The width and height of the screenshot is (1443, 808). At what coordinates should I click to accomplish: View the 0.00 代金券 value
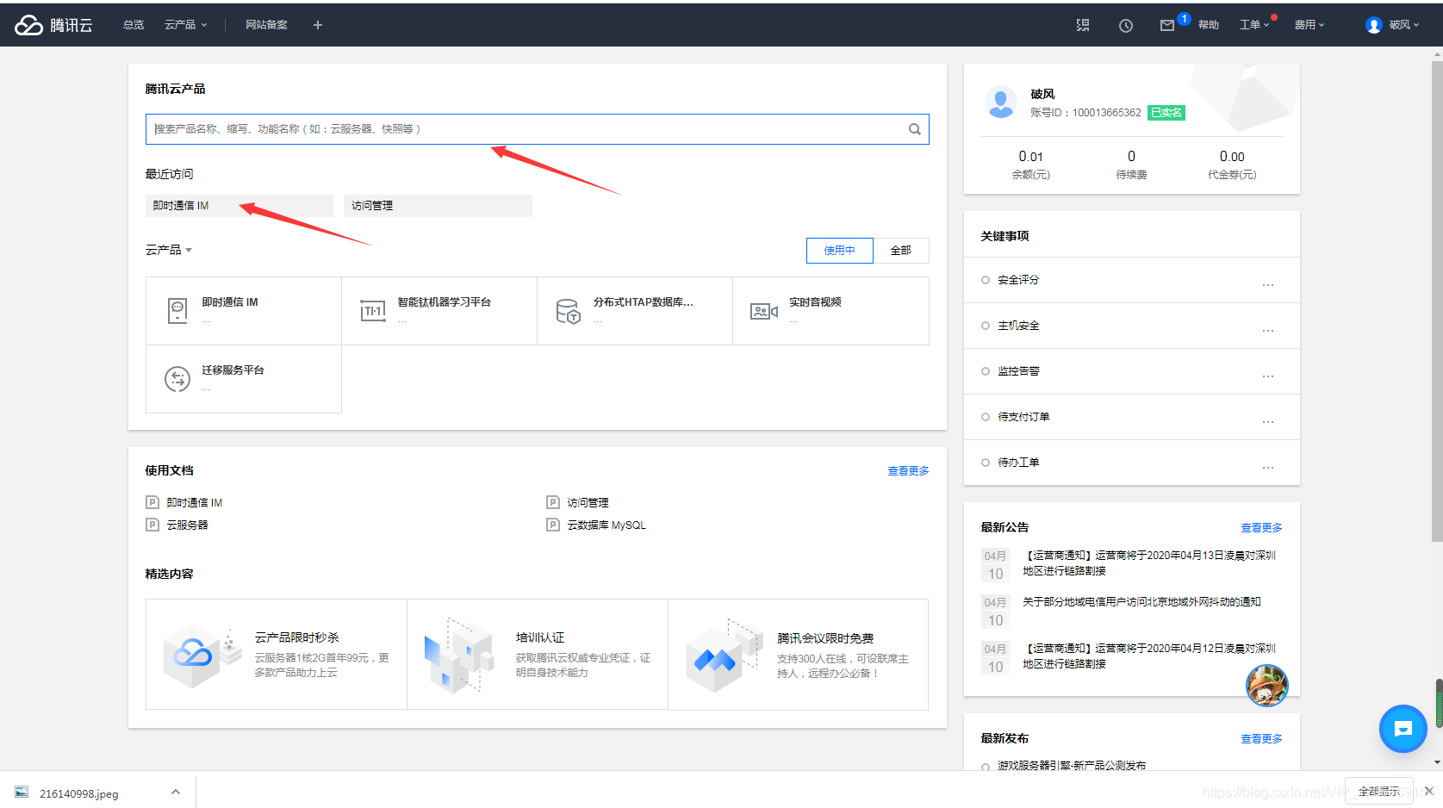pos(1232,157)
